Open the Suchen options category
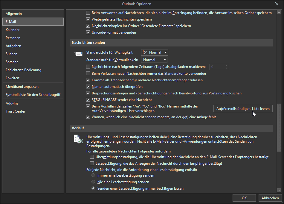The height and width of the screenshot is (204, 284). point(33,54)
